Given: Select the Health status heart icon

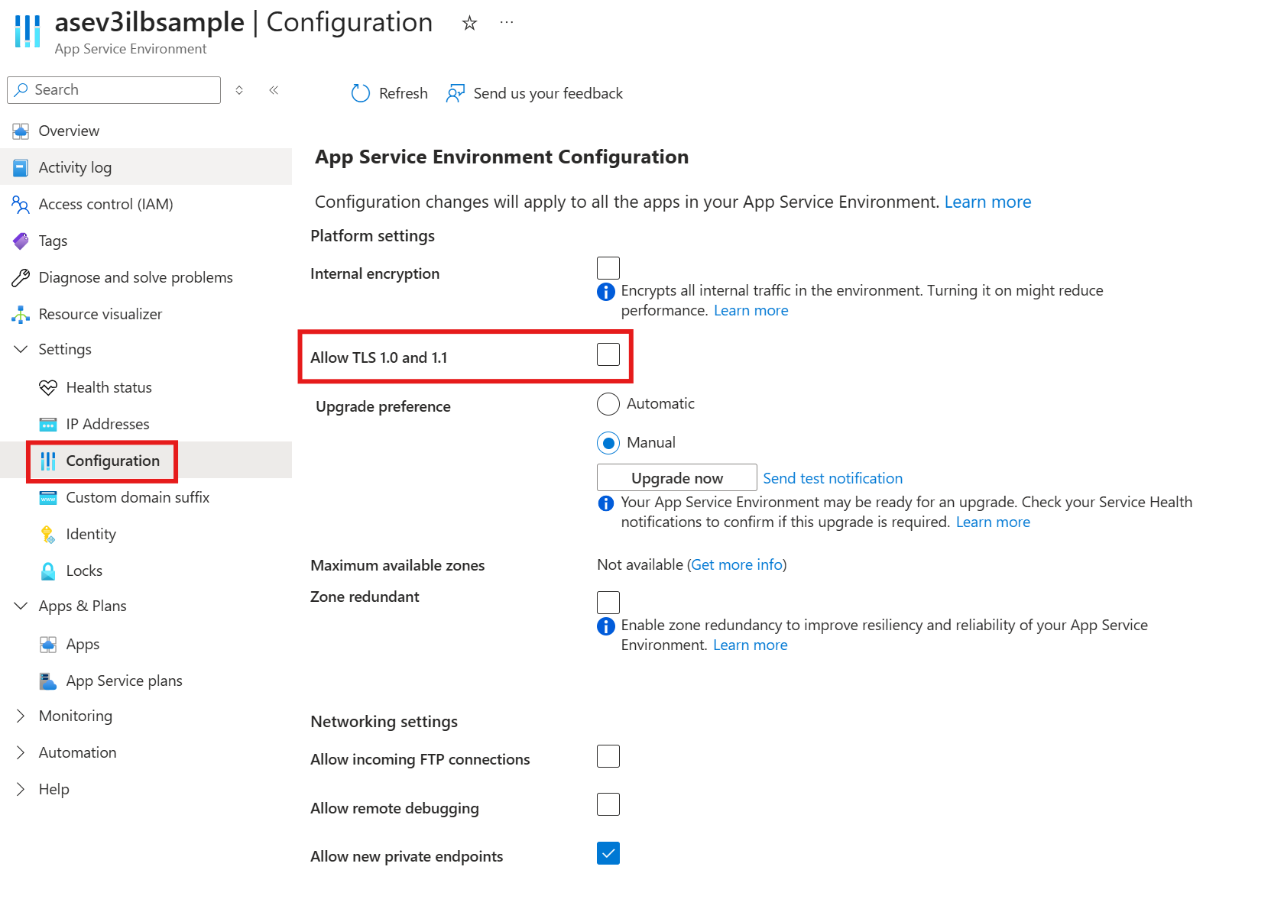Looking at the screenshot, I should [48, 387].
